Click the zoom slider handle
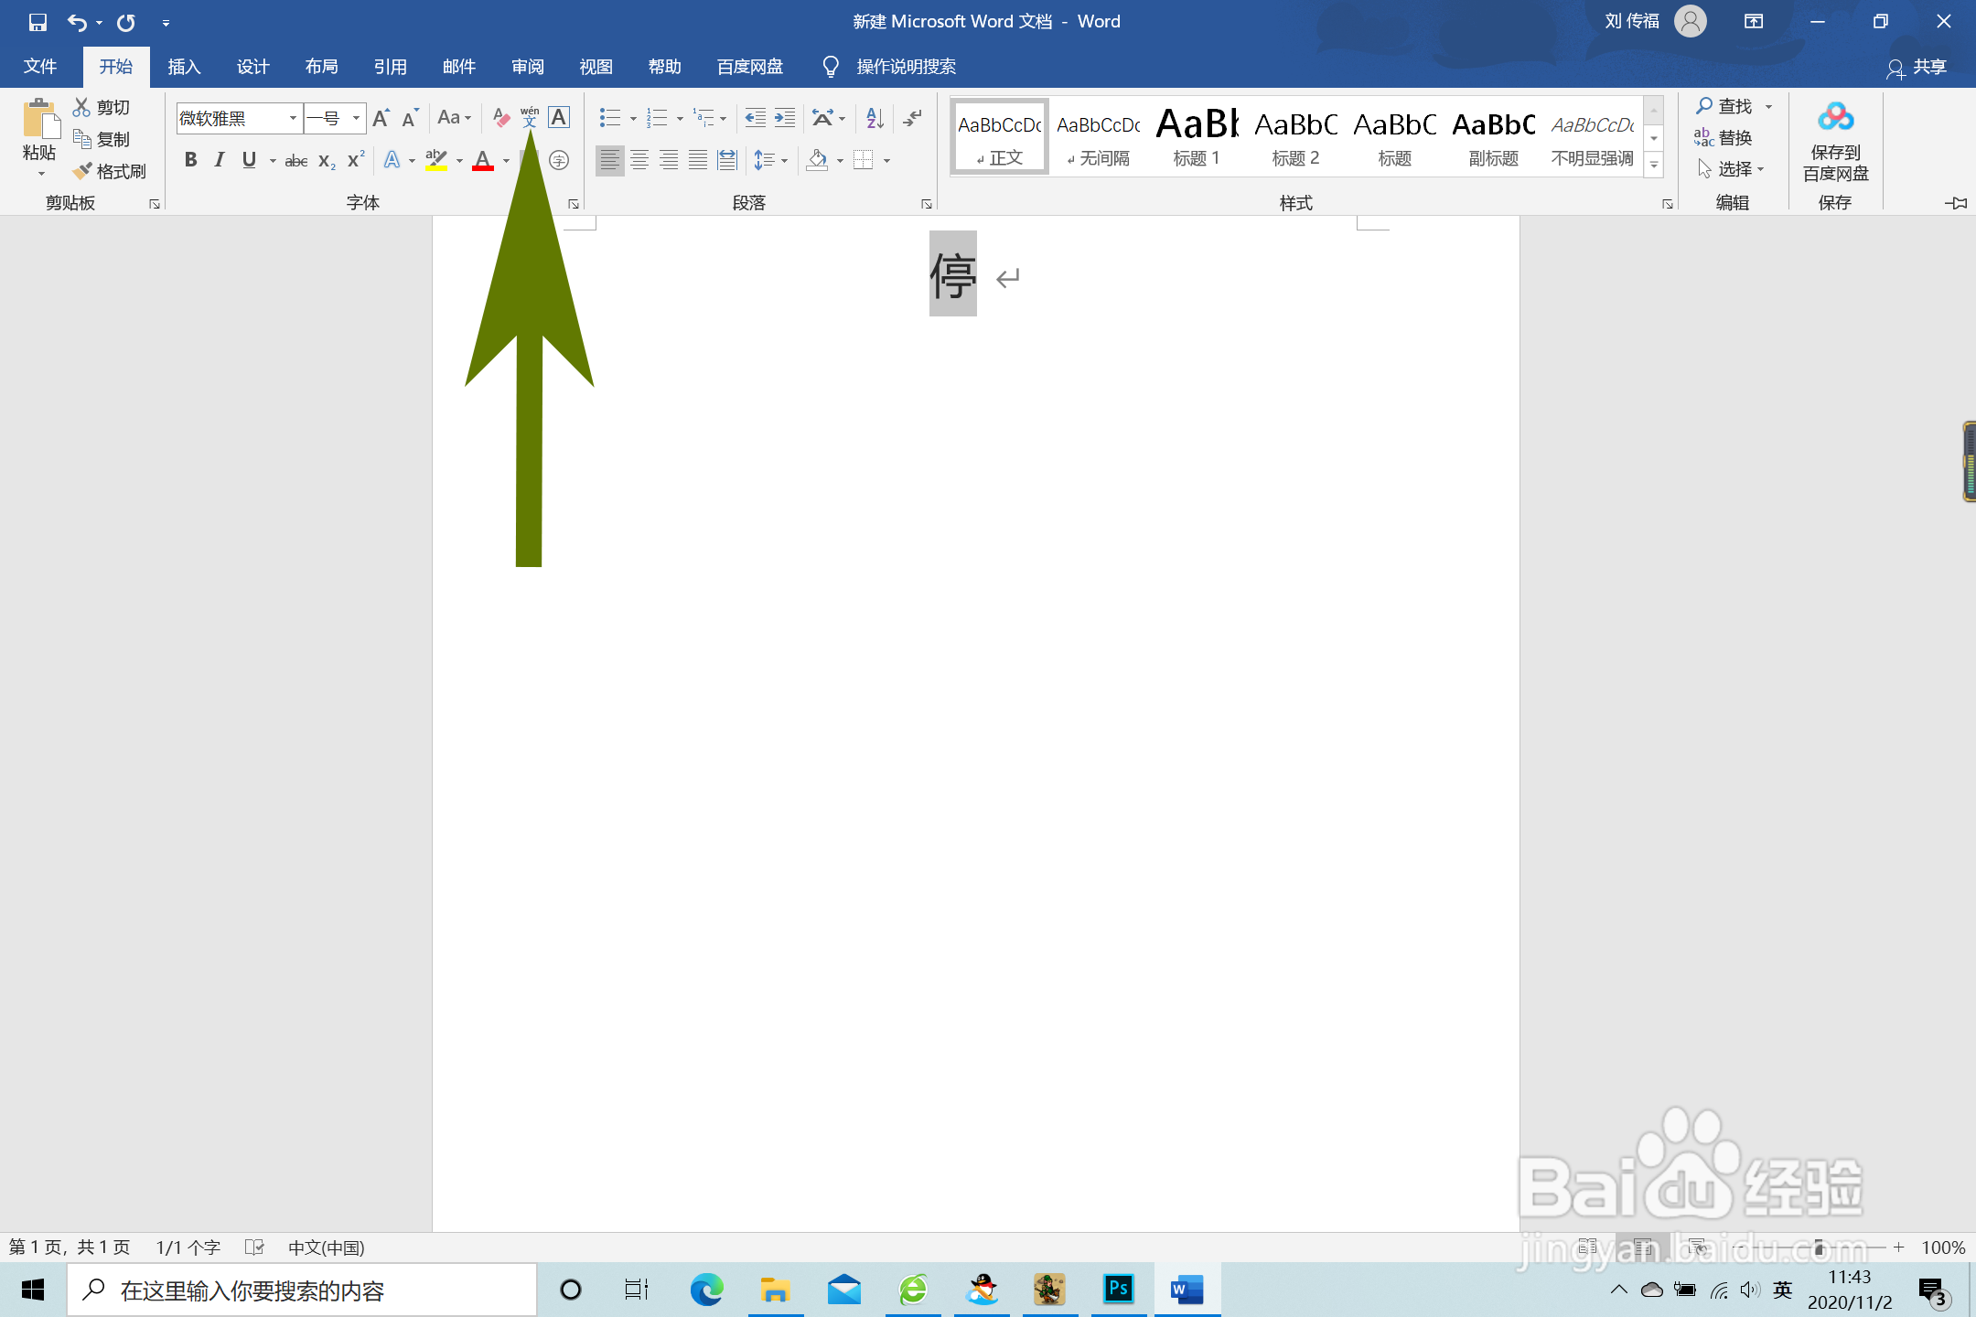The width and height of the screenshot is (1976, 1317). point(1819,1247)
